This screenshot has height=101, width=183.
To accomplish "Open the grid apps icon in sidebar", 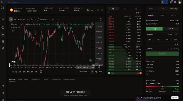I will (3, 41).
